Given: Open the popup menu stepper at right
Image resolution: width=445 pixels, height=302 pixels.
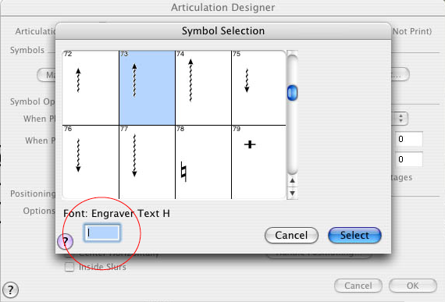Looking at the screenshot, I should pyautogui.click(x=400, y=119).
